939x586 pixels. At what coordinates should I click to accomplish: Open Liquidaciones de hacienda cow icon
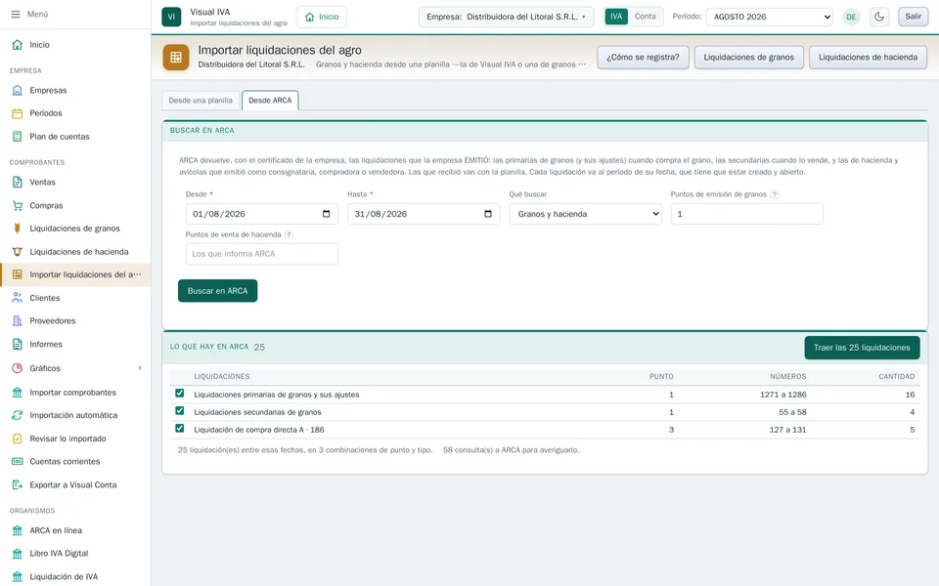point(18,252)
